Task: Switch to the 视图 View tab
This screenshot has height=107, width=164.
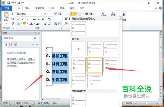Action: [x=82, y=8]
